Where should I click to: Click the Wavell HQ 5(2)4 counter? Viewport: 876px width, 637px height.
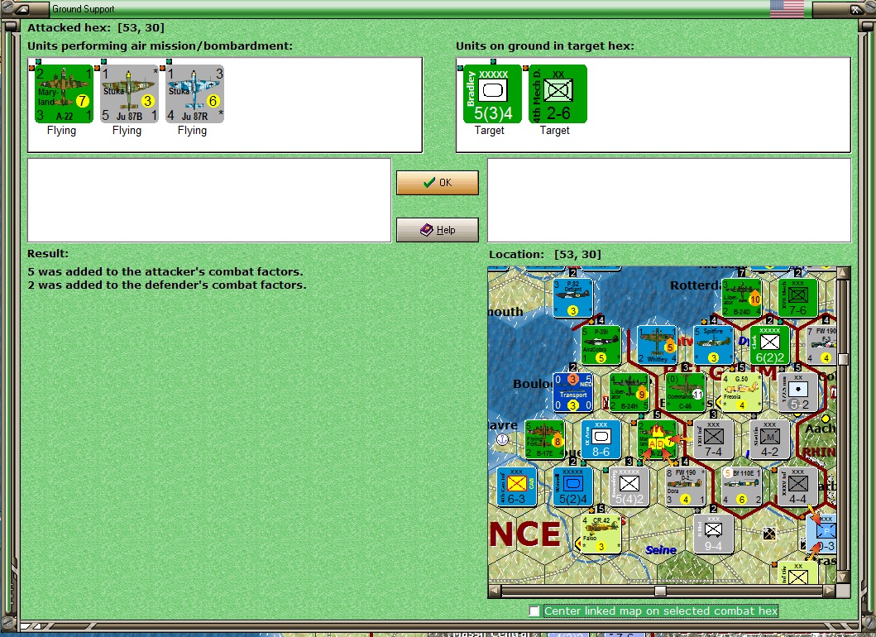pos(573,487)
